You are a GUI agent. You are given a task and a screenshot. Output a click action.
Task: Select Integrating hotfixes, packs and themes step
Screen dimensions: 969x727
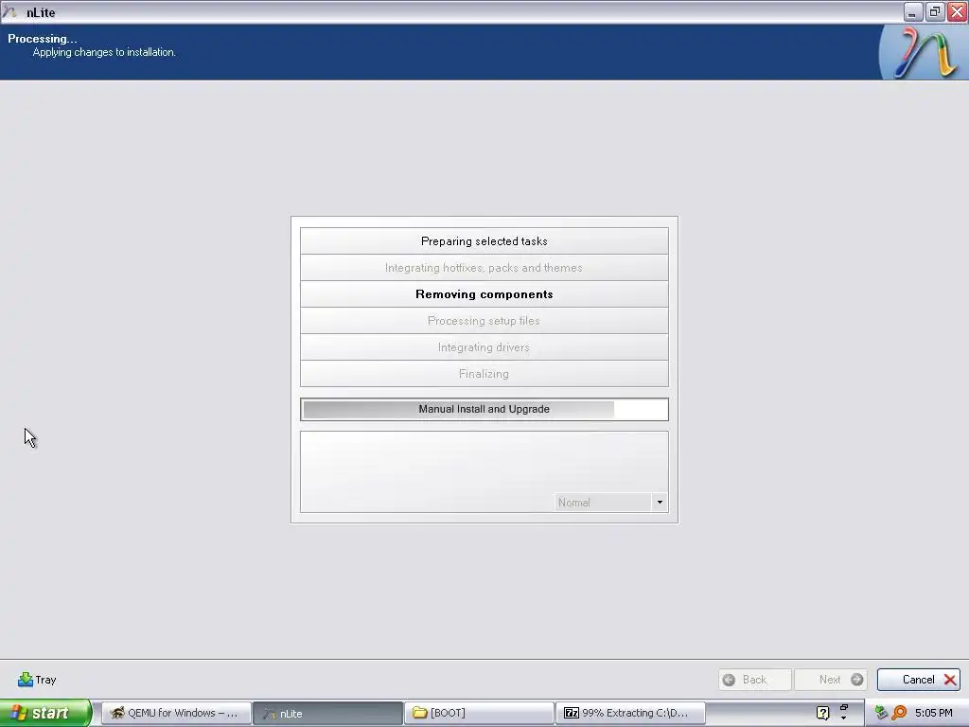(484, 268)
